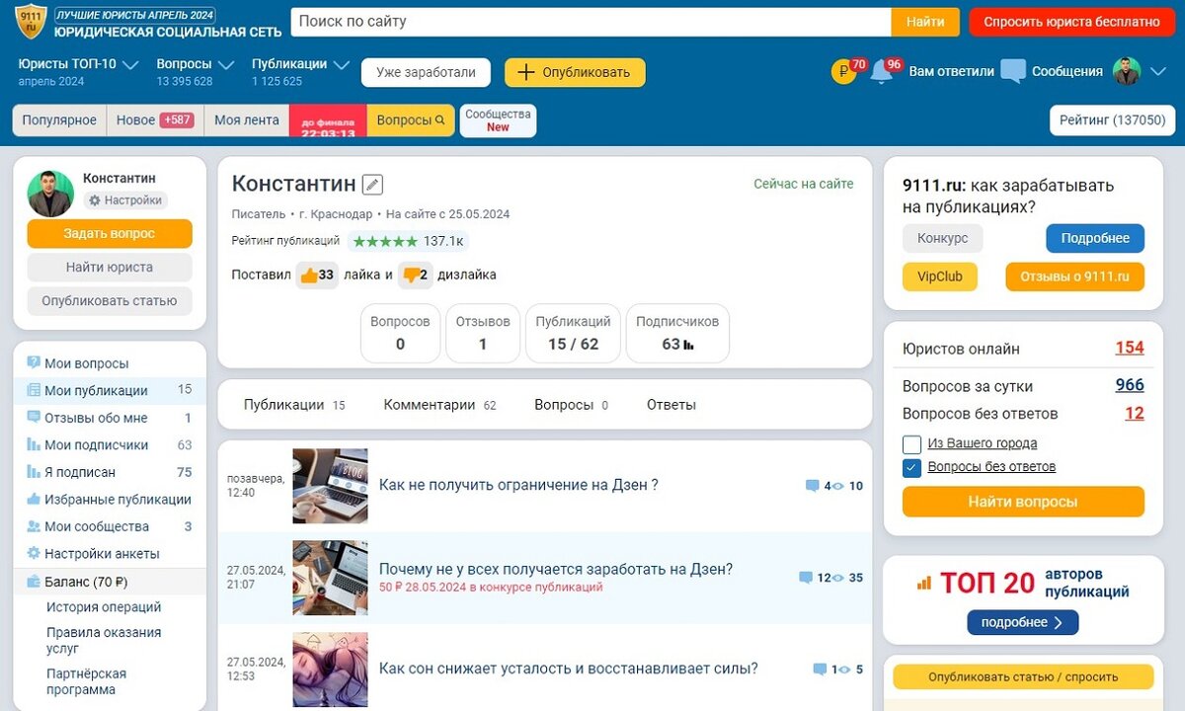The height and width of the screenshot is (711, 1185).
Task: Open История операций link
Action: (x=104, y=607)
